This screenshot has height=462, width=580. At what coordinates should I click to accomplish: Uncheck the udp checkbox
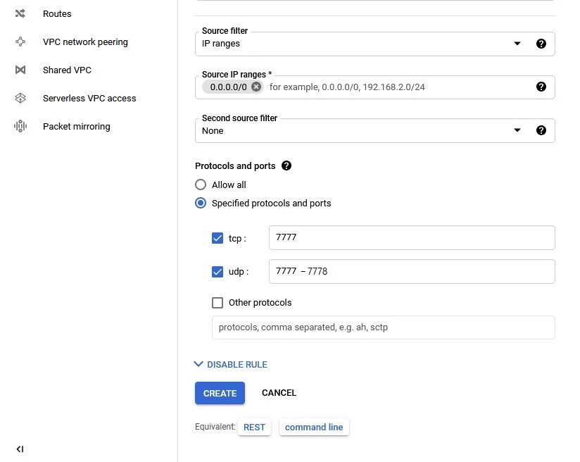(217, 272)
